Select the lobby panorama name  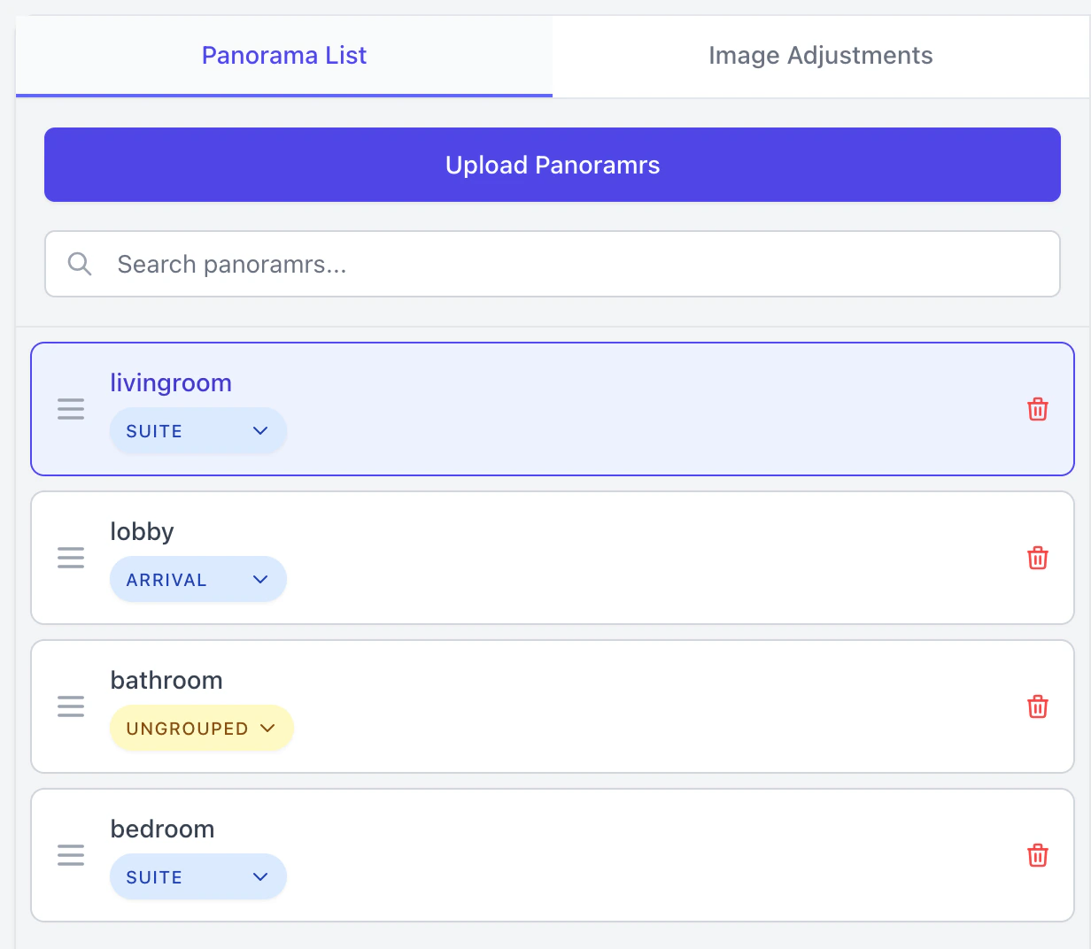pos(142,532)
